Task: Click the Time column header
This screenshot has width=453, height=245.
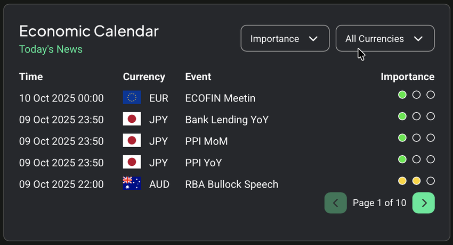Action: [x=31, y=77]
